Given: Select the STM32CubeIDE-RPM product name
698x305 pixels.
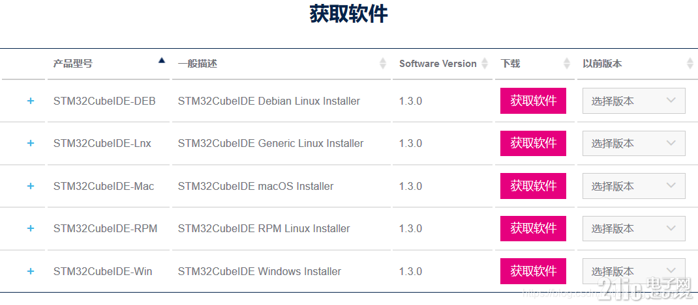Looking at the screenshot, I should pos(106,229).
